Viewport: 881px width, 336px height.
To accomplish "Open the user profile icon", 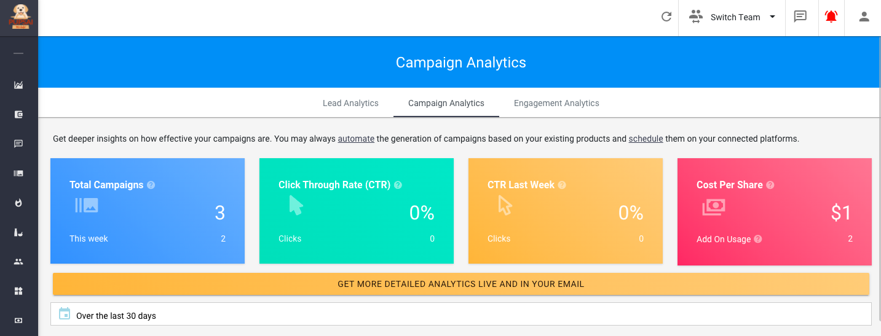I will click(x=864, y=17).
